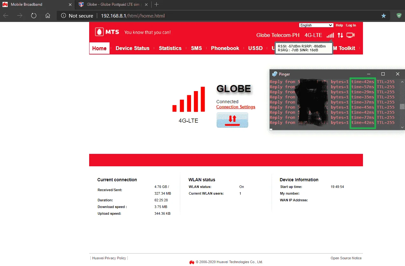Click the connect/disconnect data button
The image size is (405, 266).
click(x=232, y=120)
